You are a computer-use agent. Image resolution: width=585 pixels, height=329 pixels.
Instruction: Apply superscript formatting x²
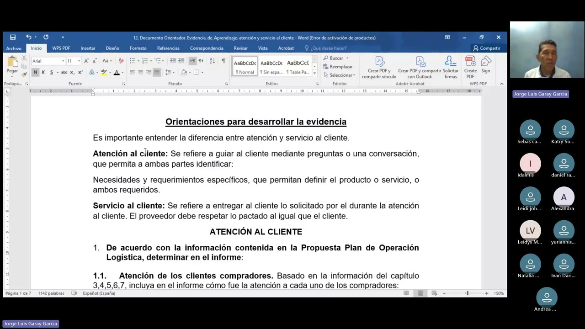80,72
